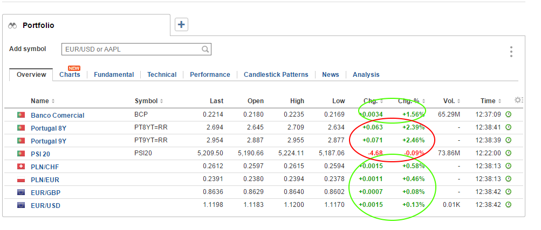
Task: Click the clock icon in EUR/USD row
Action: point(508,205)
